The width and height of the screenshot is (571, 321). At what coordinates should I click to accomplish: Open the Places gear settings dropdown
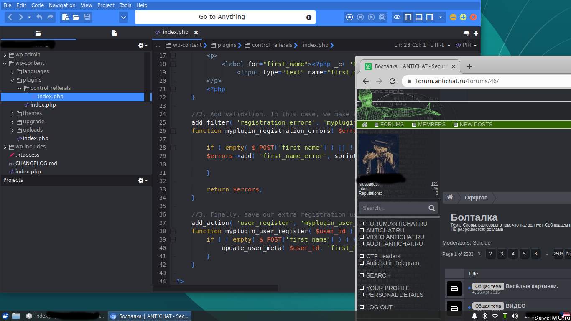(x=143, y=46)
